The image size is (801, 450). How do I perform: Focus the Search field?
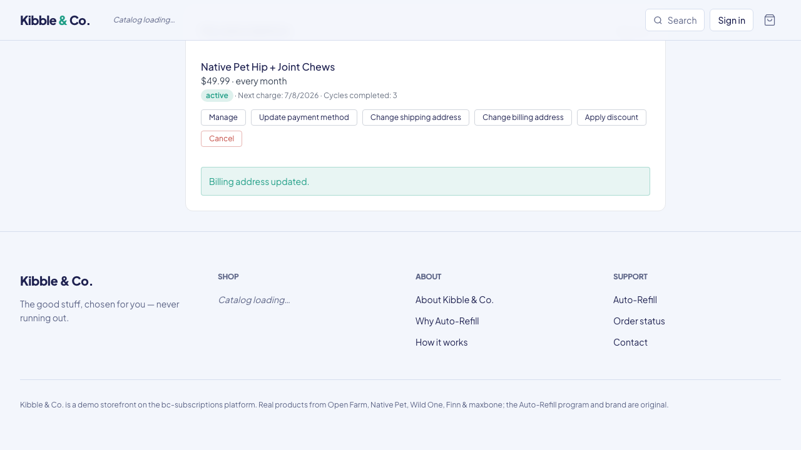675,20
